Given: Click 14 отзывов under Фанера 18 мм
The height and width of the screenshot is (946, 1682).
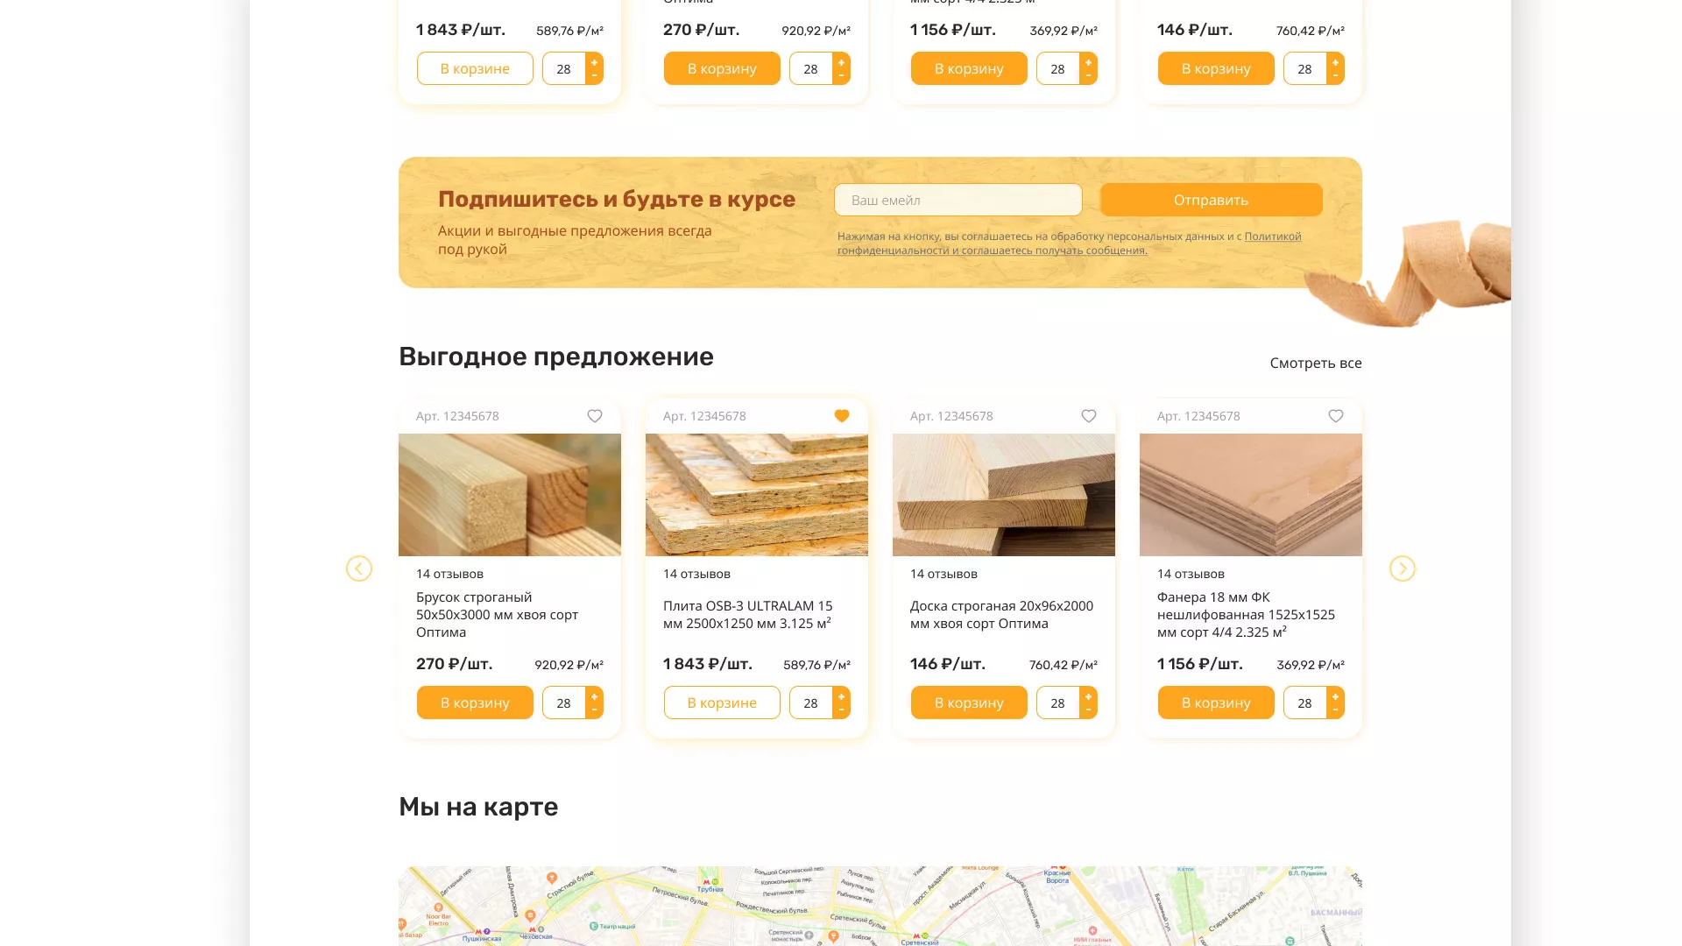Looking at the screenshot, I should click(1190, 574).
